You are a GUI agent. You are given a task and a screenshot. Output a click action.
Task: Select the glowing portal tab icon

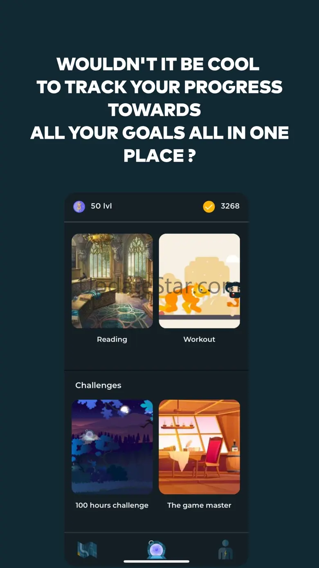click(156, 550)
